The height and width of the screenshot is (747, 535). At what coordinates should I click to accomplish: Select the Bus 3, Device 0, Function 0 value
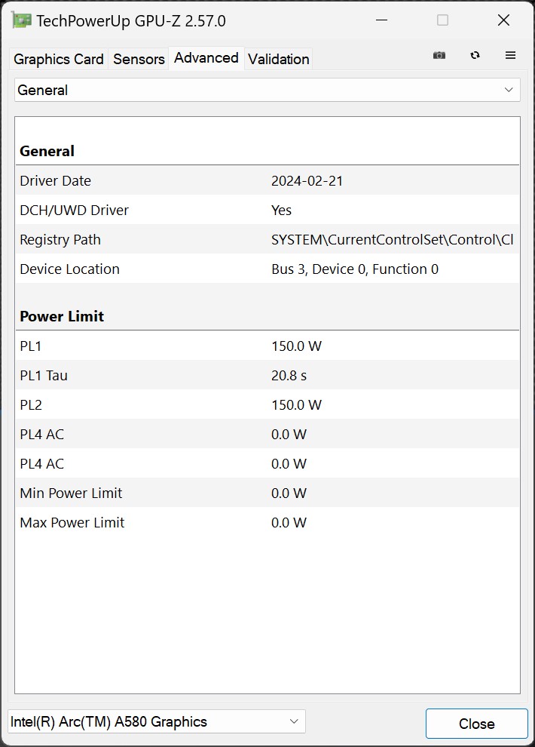click(x=355, y=269)
